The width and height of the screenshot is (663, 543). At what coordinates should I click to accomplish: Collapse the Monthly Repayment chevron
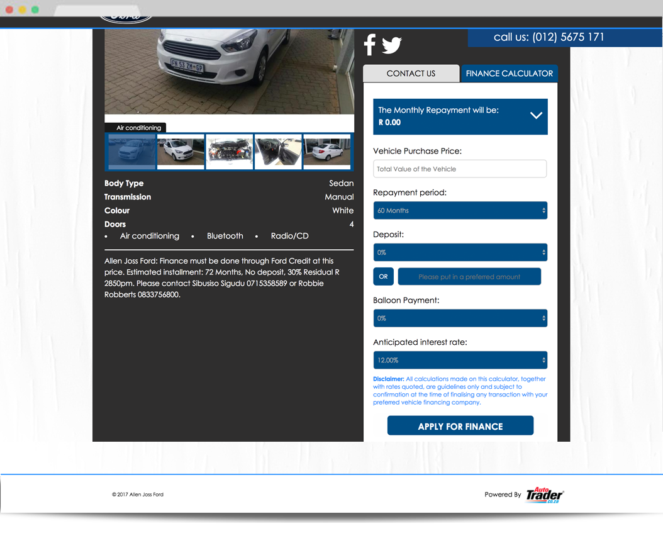[536, 115]
